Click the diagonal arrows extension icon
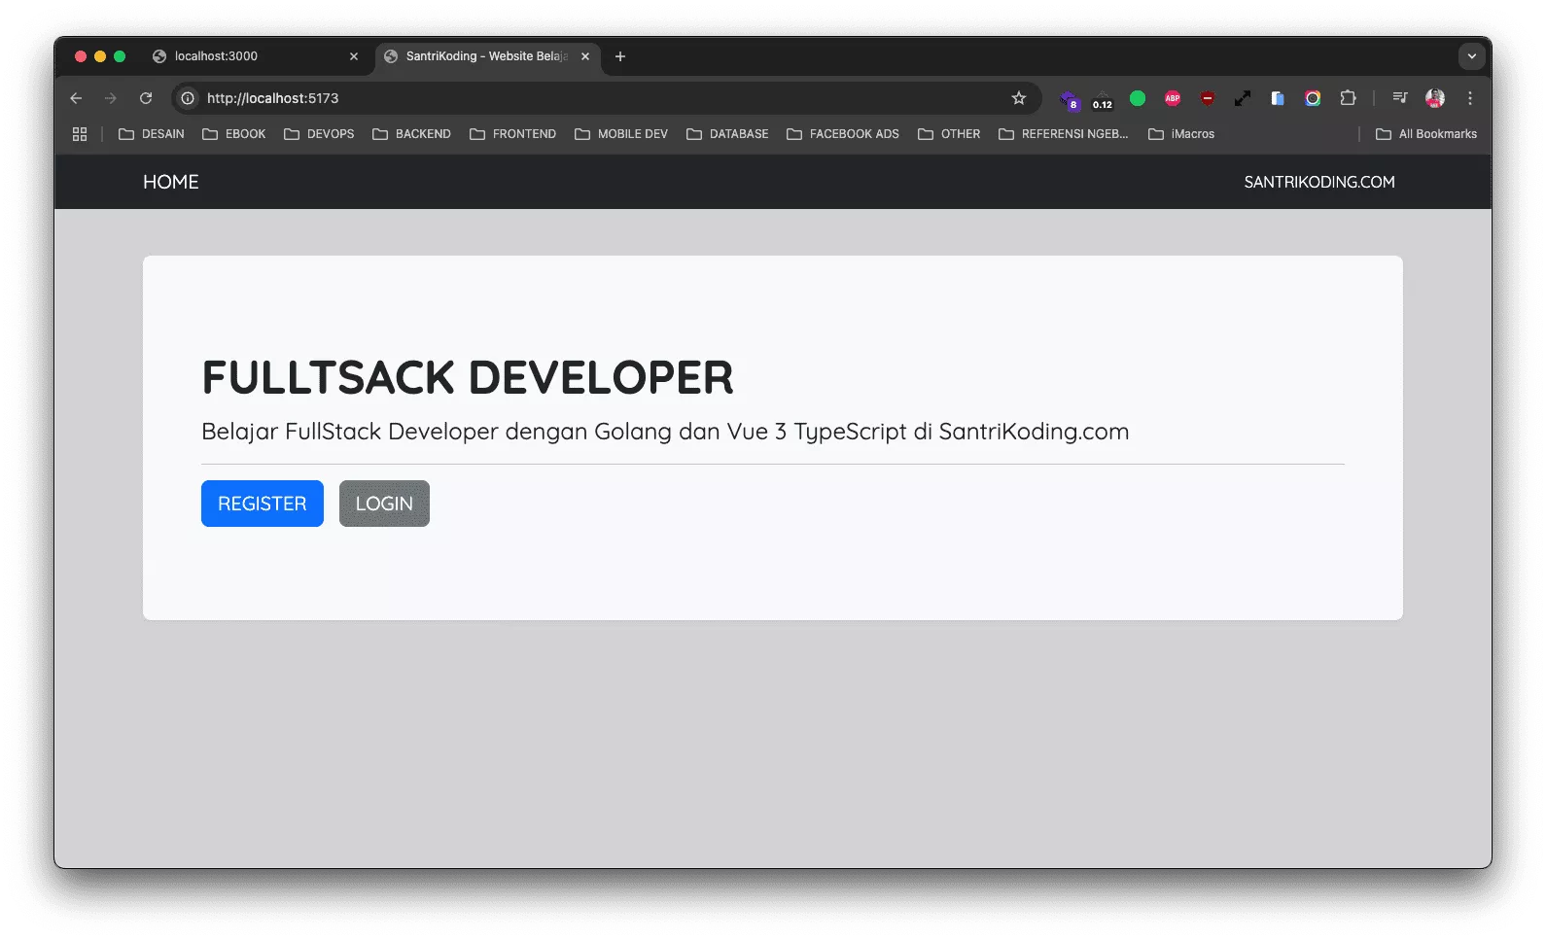This screenshot has width=1546, height=940. coord(1243,98)
